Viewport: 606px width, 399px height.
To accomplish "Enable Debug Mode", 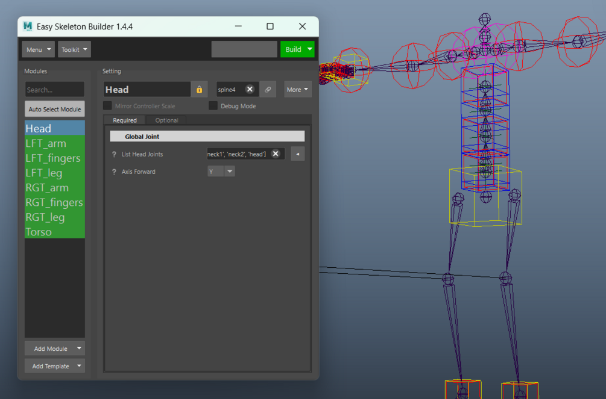I will 213,105.
